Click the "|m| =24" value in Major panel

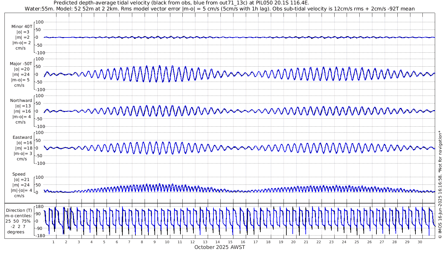[22, 75]
